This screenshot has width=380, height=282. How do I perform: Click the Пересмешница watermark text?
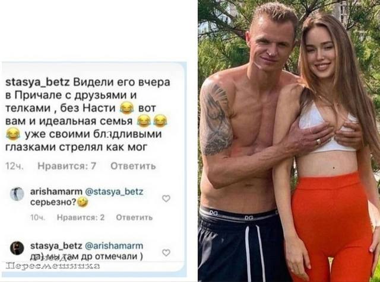coord(53,266)
